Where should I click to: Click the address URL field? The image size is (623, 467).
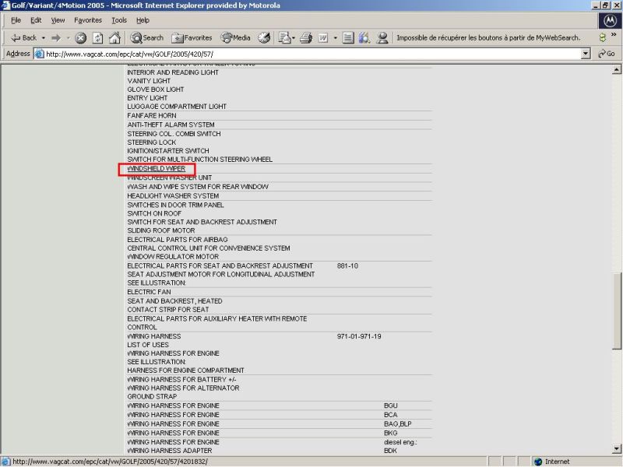pos(312,54)
